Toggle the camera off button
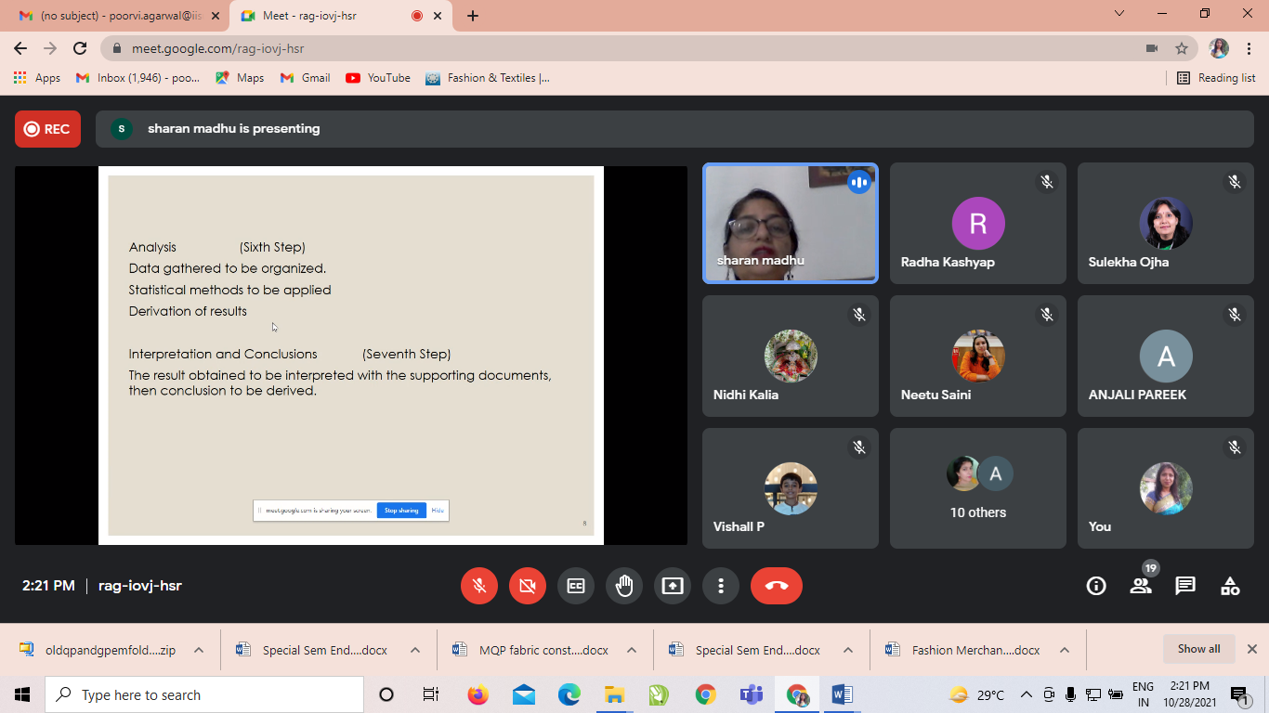Image resolution: width=1269 pixels, height=713 pixels. (x=528, y=586)
